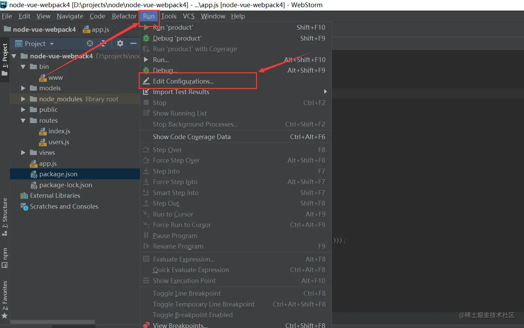The height and width of the screenshot is (328, 524).
Task: Open the VCS menu
Action: (189, 16)
